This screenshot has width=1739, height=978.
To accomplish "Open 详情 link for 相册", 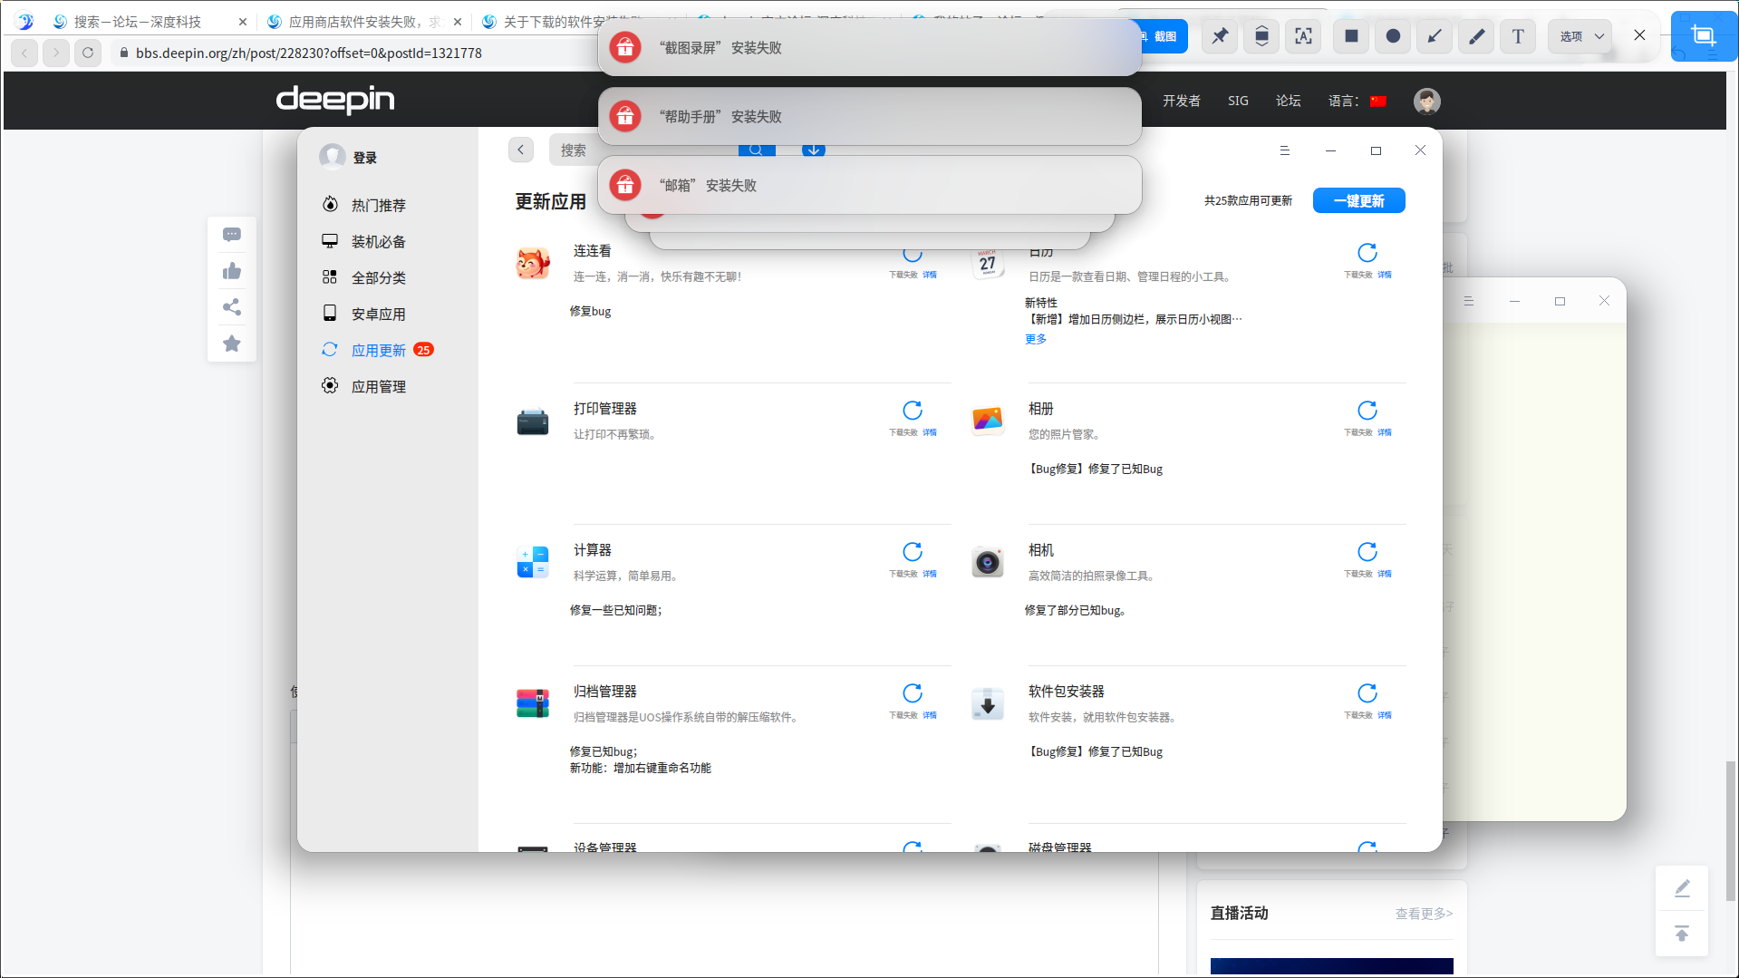I will coord(1385,432).
